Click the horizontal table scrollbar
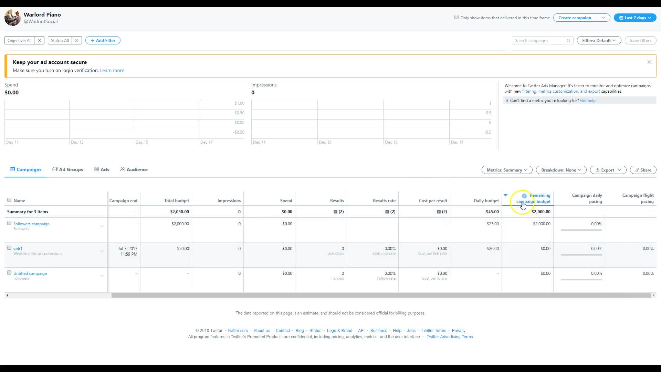The height and width of the screenshot is (372, 661). pos(380,296)
